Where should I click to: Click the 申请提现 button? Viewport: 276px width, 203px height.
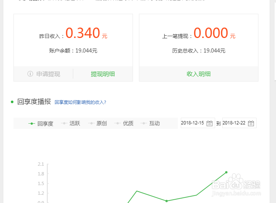pyautogui.click(x=48, y=74)
